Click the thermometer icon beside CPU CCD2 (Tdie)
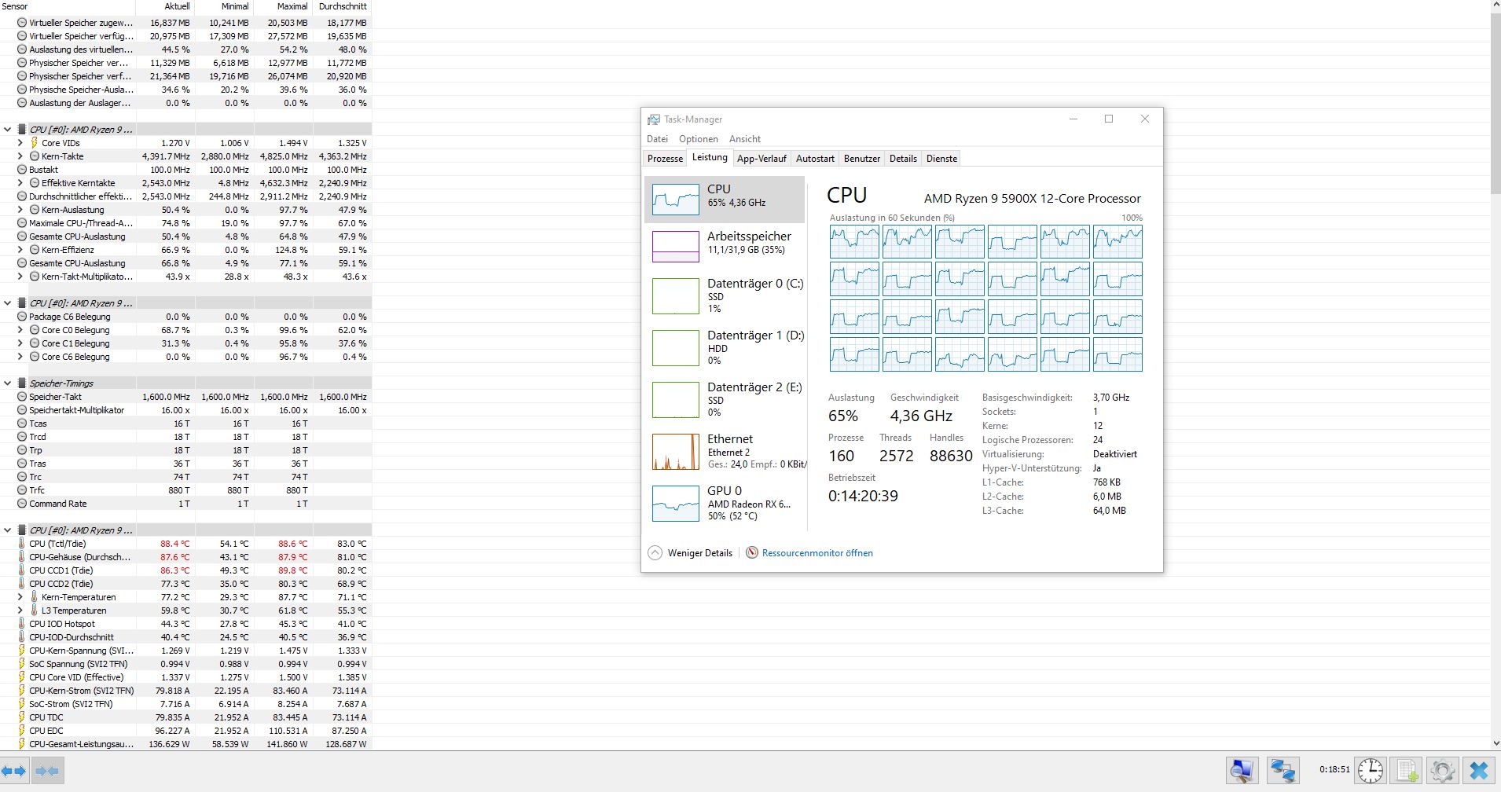 pyautogui.click(x=22, y=584)
